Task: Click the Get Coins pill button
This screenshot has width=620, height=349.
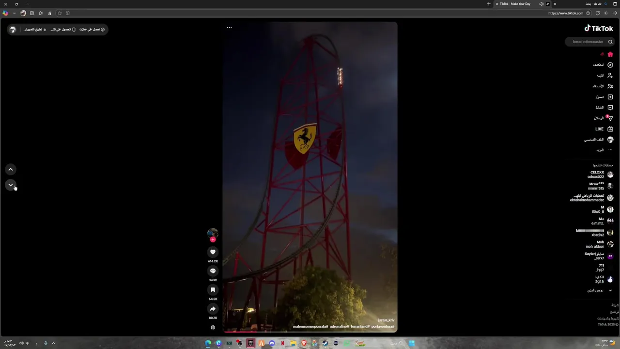Action: pos(92,30)
